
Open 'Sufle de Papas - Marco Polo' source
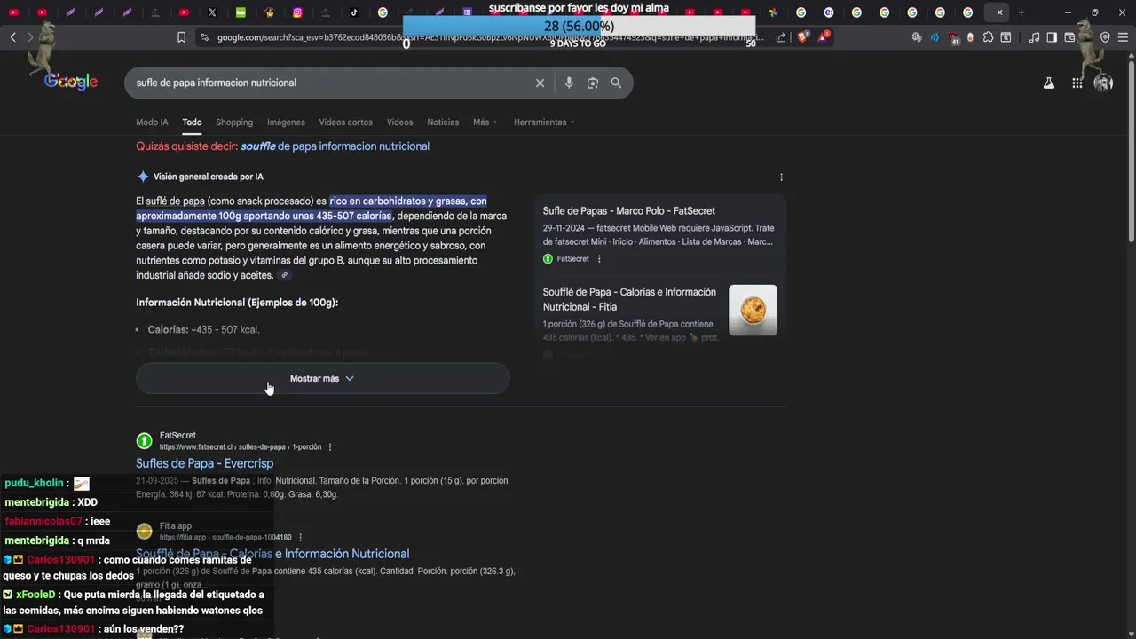pos(629,210)
